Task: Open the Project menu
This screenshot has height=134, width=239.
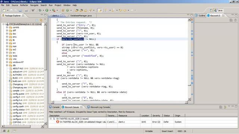Action: [58, 5]
